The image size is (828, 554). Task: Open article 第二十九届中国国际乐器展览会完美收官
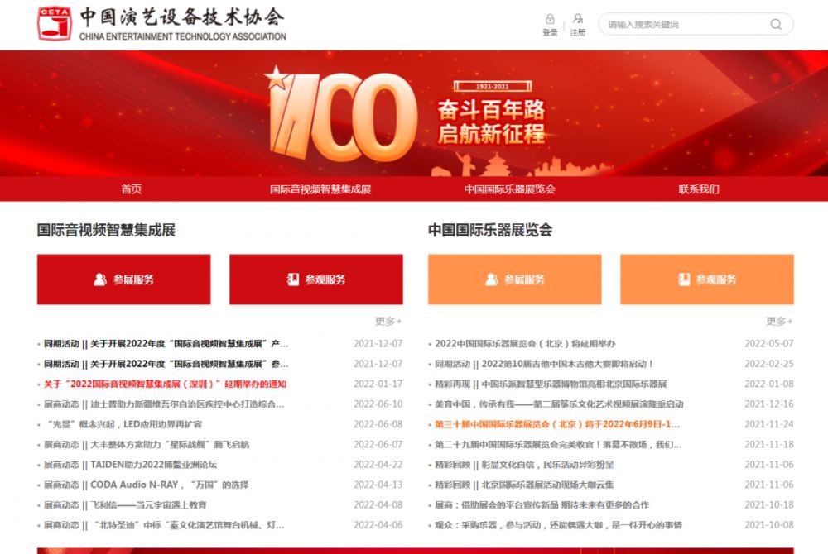[x=558, y=444]
